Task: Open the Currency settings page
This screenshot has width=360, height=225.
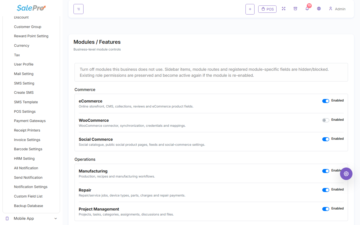Action: (21, 45)
